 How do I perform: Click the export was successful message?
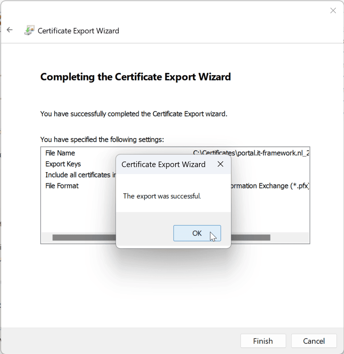click(162, 196)
